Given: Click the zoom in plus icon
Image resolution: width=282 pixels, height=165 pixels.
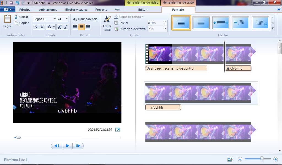Looking at the screenshot, I should tap(275, 159).
